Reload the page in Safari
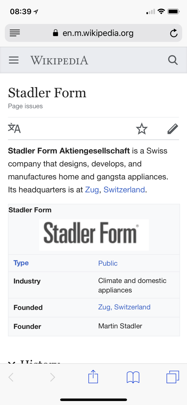187x405 pixels. pos(174,33)
